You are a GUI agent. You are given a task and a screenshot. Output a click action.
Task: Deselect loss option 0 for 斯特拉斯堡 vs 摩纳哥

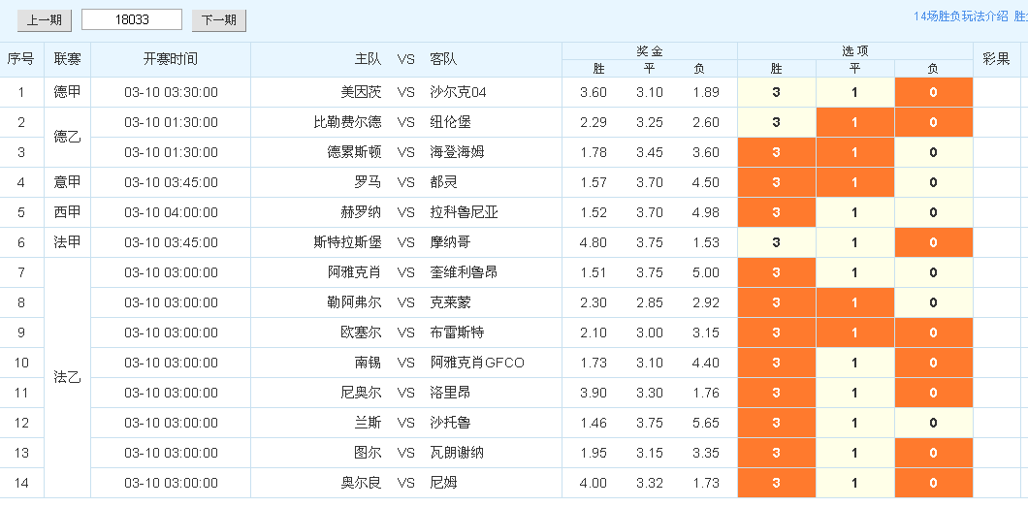933,243
